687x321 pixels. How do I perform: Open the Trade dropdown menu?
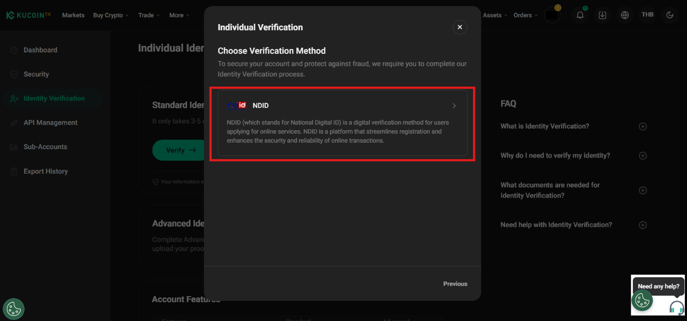coord(149,15)
